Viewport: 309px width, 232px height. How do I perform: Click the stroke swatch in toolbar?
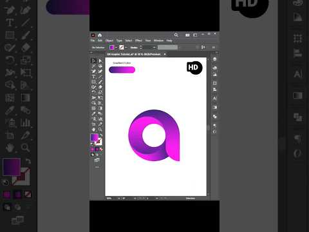[99, 141]
